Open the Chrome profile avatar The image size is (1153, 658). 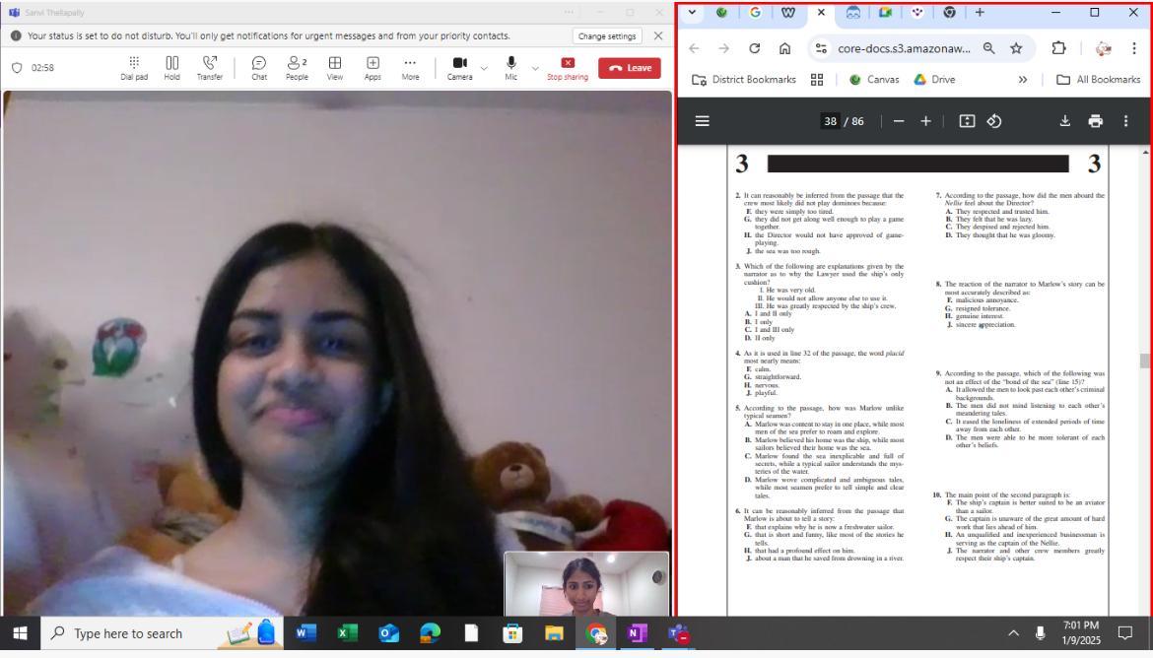click(x=1103, y=48)
